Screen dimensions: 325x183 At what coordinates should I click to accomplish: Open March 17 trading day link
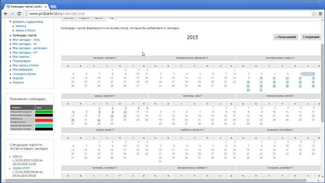(x=261, y=82)
